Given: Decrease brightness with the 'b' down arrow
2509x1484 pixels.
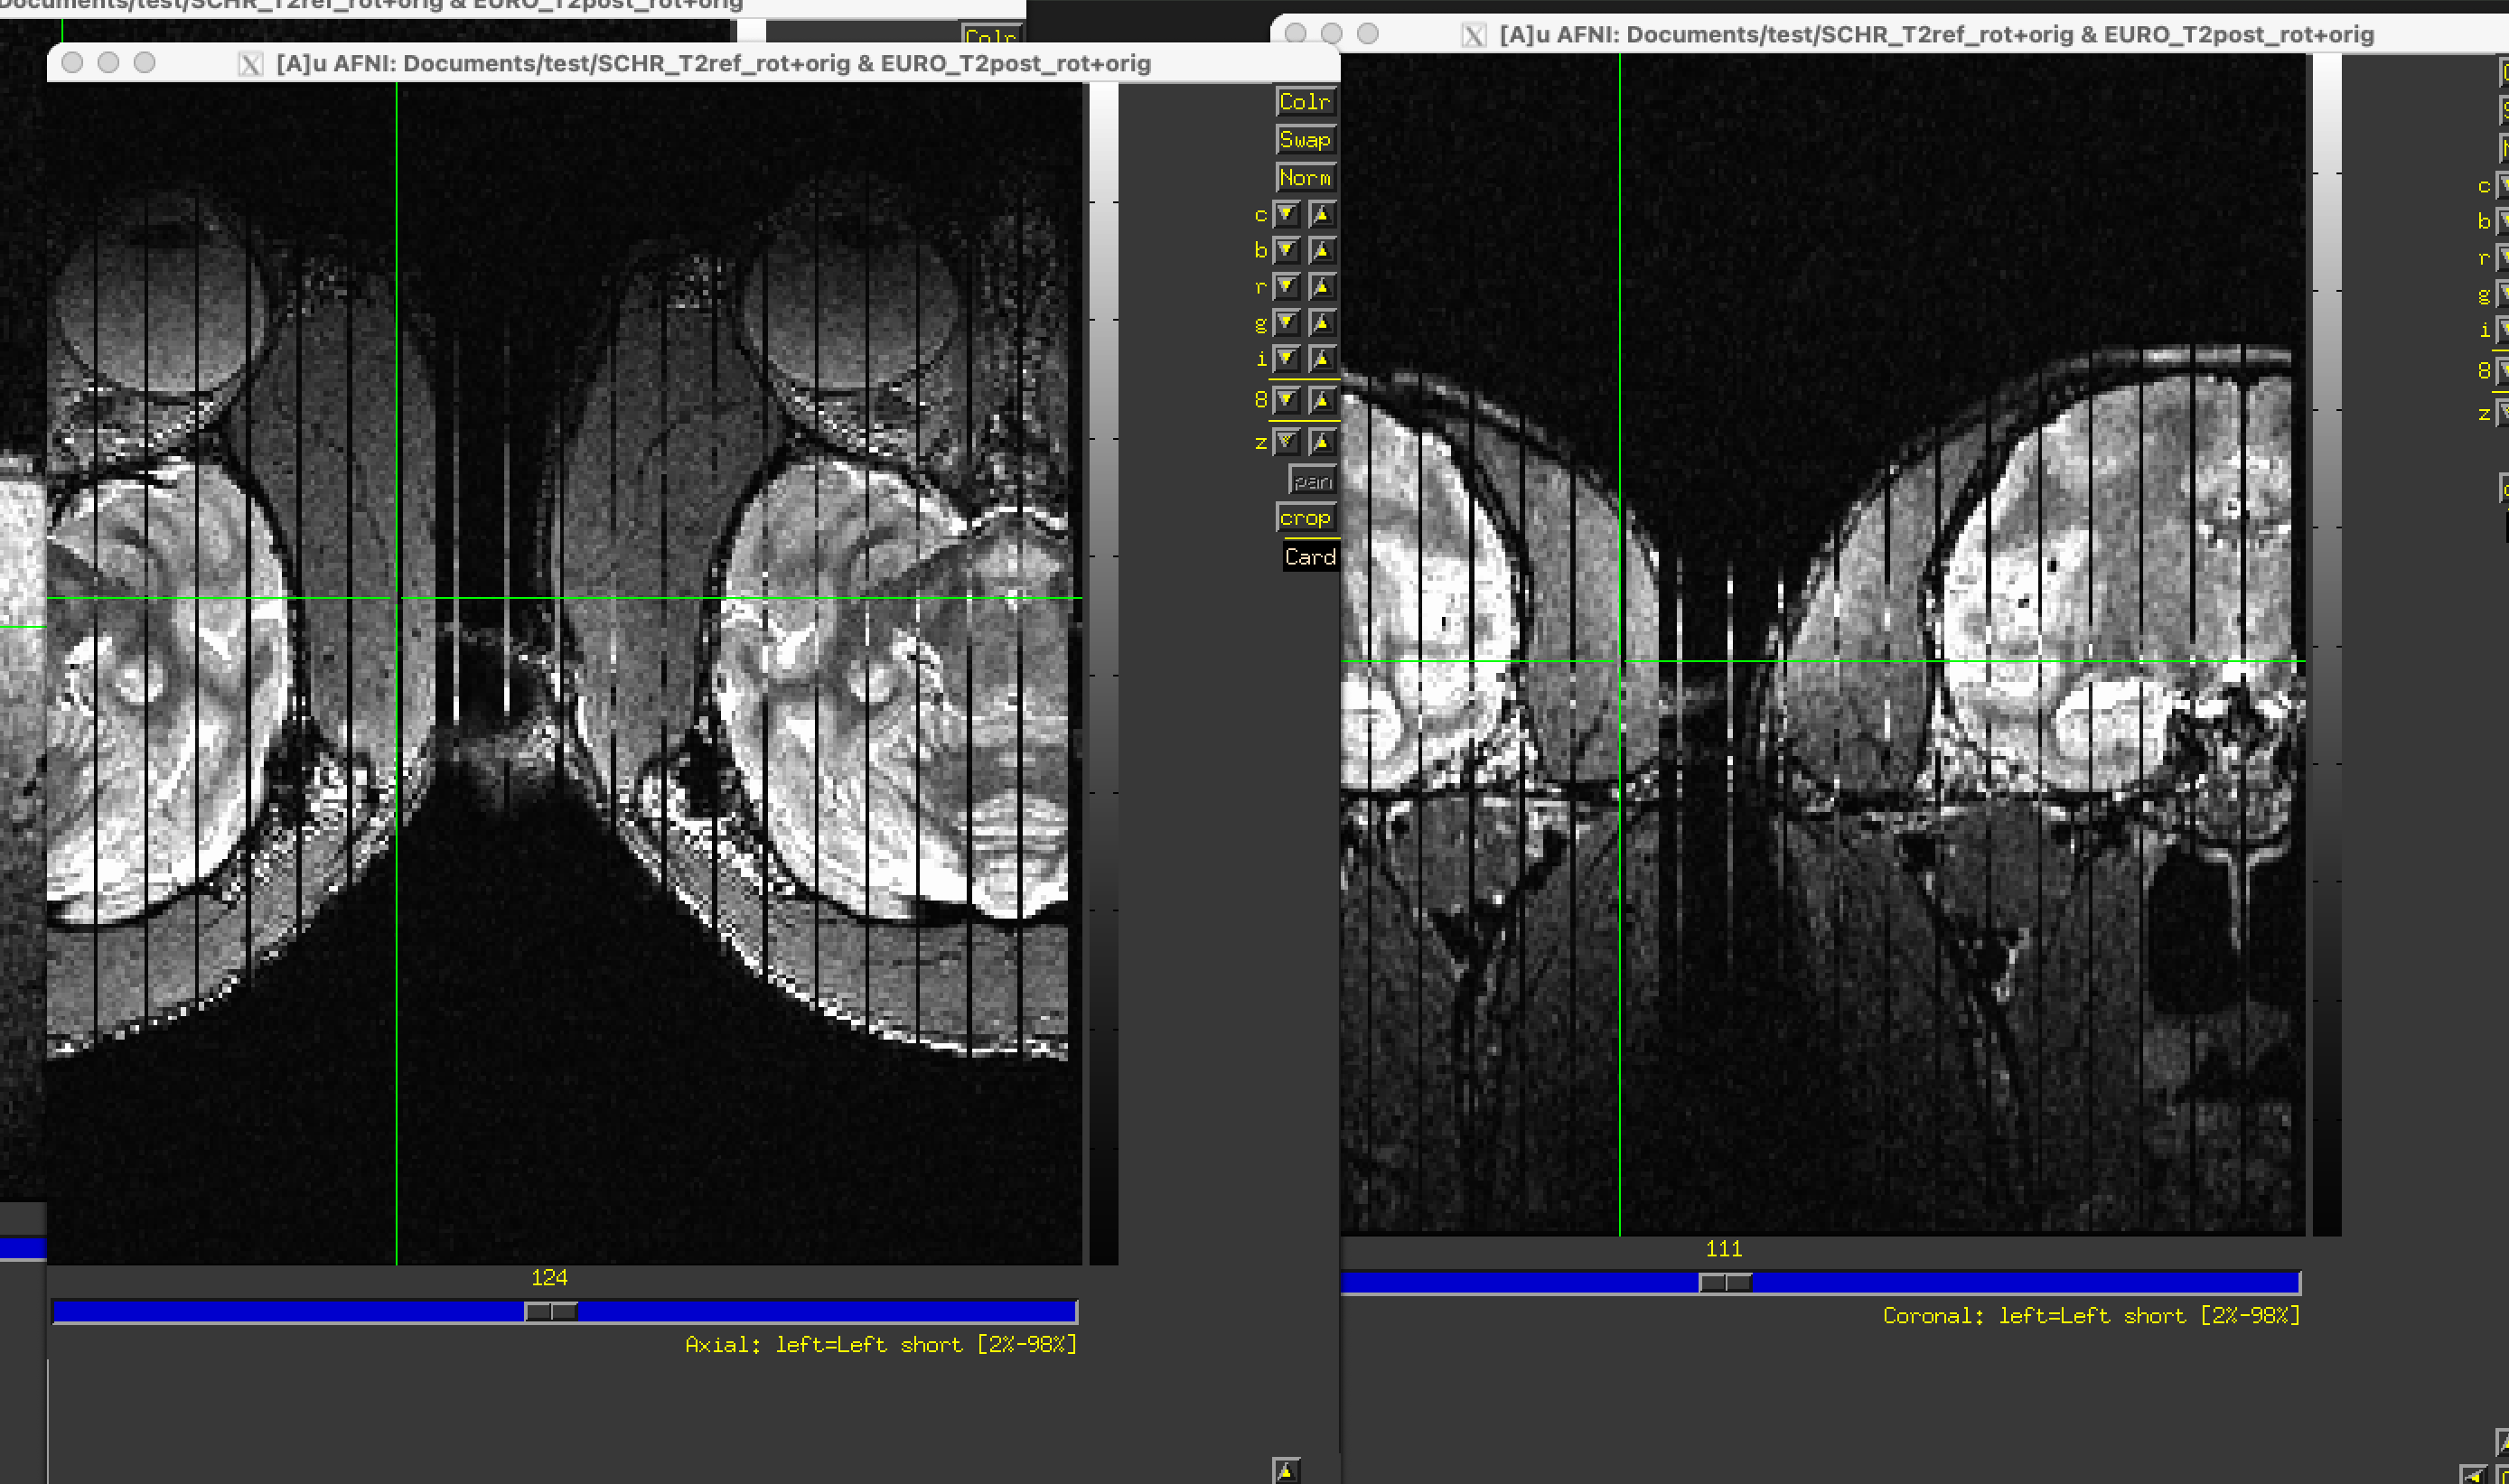Looking at the screenshot, I should coord(1286,250).
